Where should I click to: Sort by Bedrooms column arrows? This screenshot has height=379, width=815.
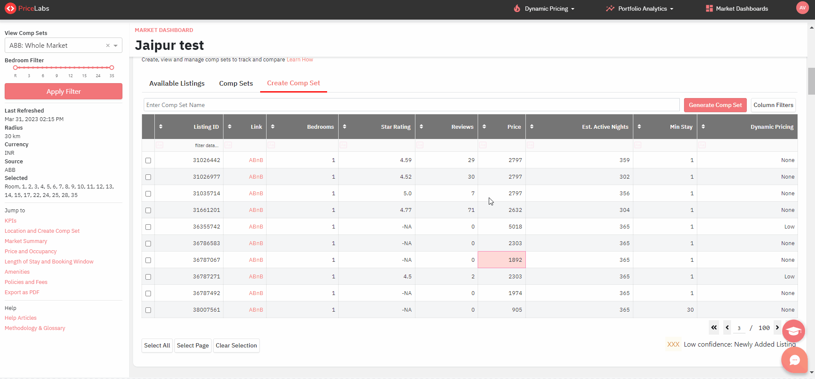(273, 127)
